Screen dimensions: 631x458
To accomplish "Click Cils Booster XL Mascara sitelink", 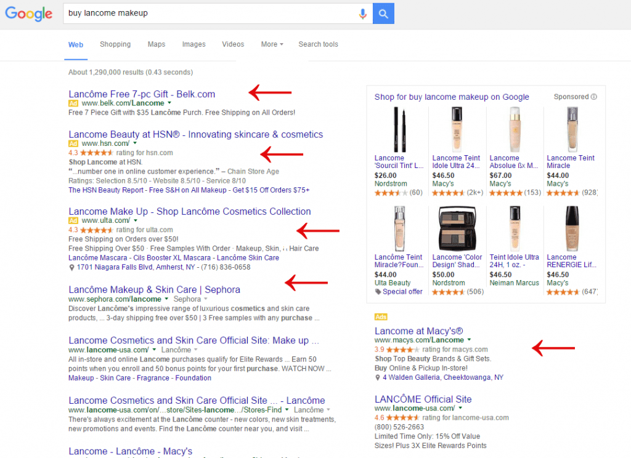I will [172, 258].
